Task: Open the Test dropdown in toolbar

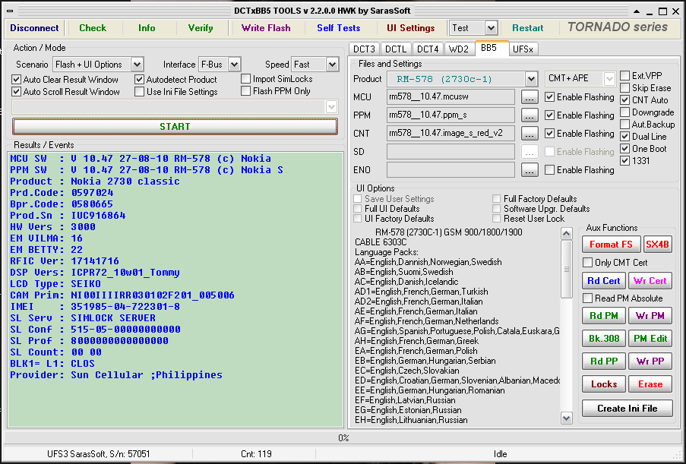Action: [x=492, y=28]
